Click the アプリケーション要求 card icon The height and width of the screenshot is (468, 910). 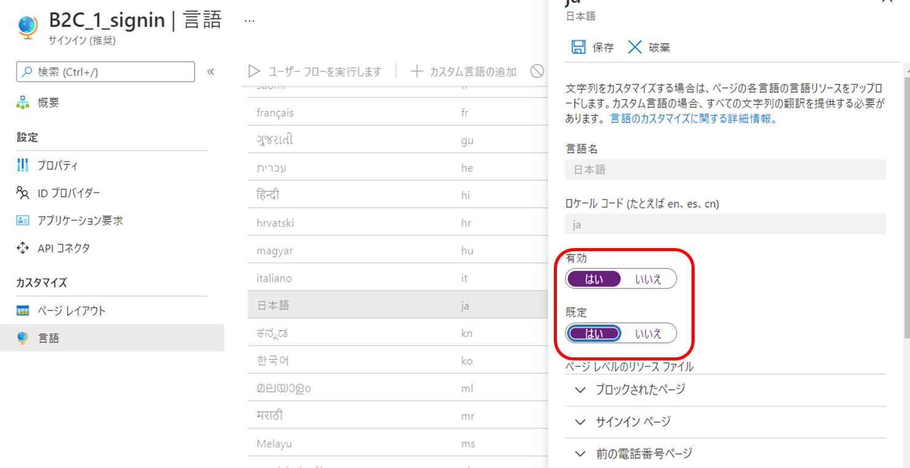click(x=23, y=221)
